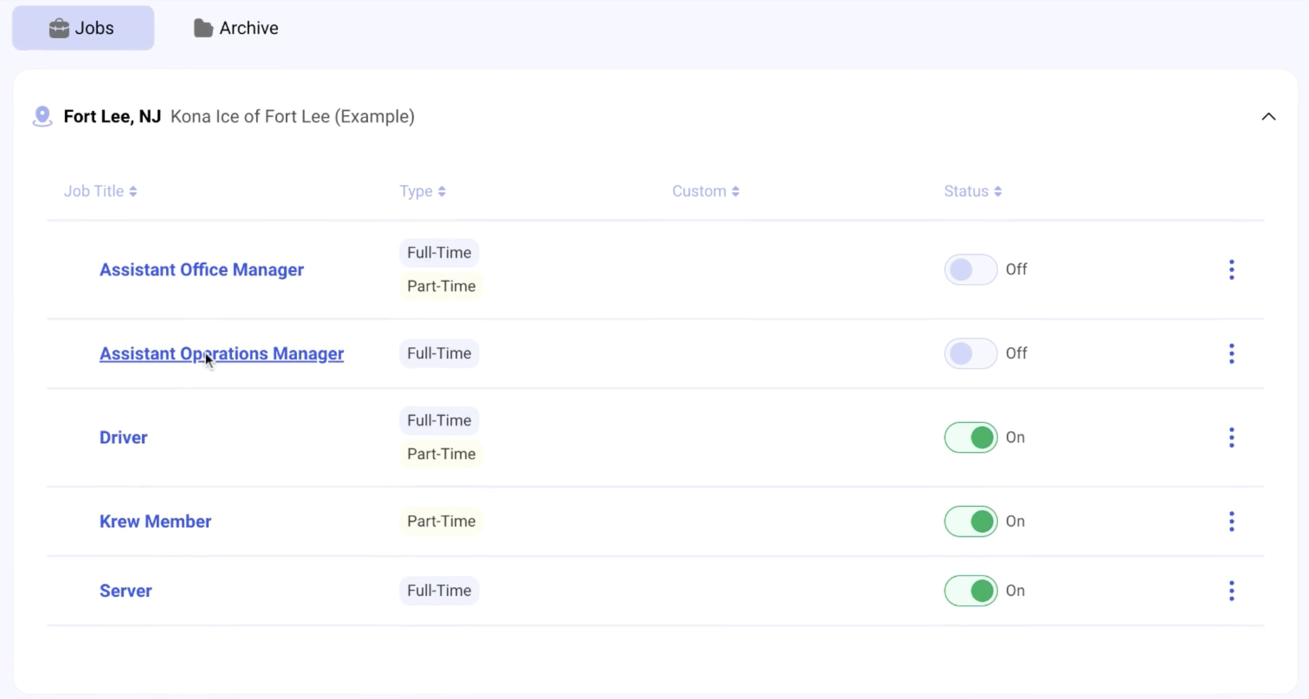Collapse the Kona Ice of Fort Lee section

(1268, 116)
